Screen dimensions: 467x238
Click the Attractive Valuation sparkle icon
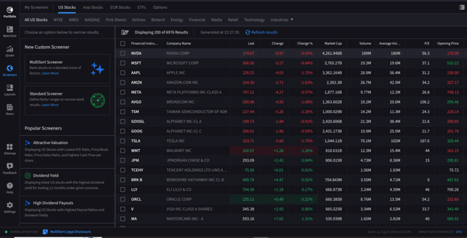[x=28, y=143]
